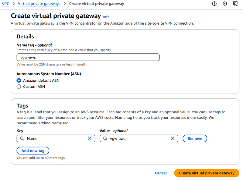Select Custom ASN radio option
This screenshot has width=243, height=181.
tap(19, 87)
